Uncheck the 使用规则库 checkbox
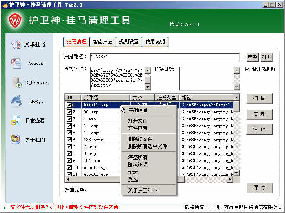Image resolution: width=285 pixels, height=213 pixels. (247, 69)
